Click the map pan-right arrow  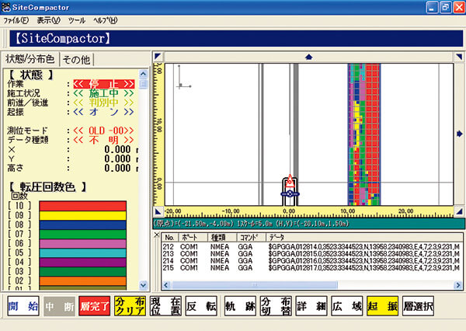[460, 134]
